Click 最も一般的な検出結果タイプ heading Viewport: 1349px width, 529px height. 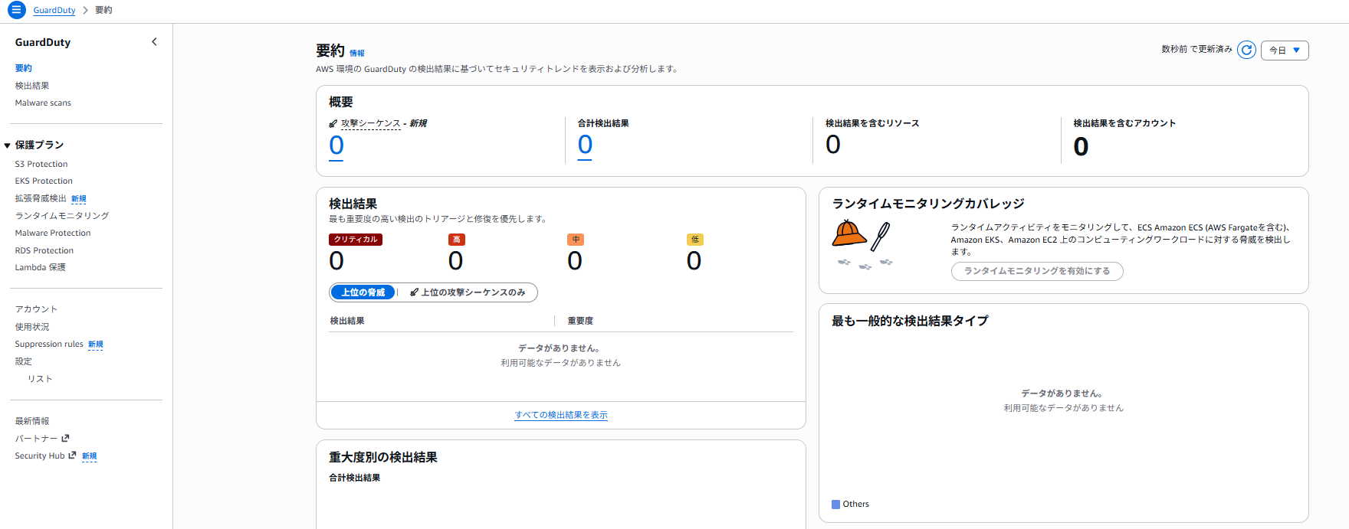tap(910, 321)
